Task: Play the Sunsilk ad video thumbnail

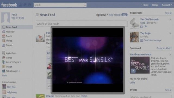Action: point(140,65)
